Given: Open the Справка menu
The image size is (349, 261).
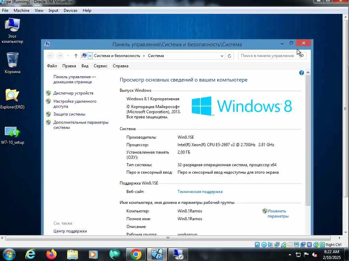Looking at the screenshot, I should 120,66.
